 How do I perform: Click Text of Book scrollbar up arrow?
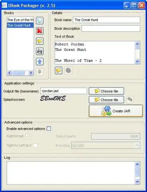pyautogui.click(x=137, y=44)
